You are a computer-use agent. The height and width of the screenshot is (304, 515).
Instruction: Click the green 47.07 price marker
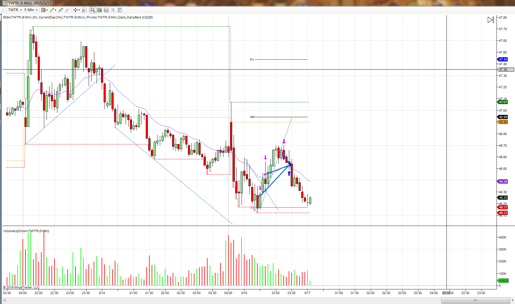[503, 102]
